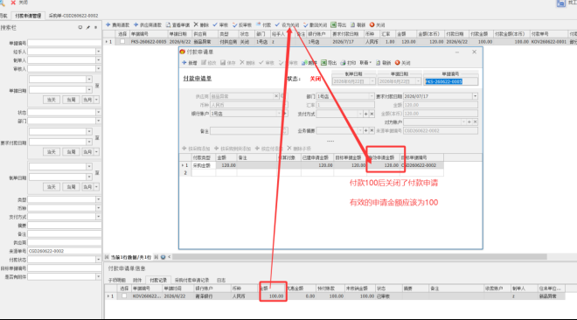The height and width of the screenshot is (320, 577).
Task: Open the 要求付款日期 date dropdown in the dialog
Action: tap(475, 96)
